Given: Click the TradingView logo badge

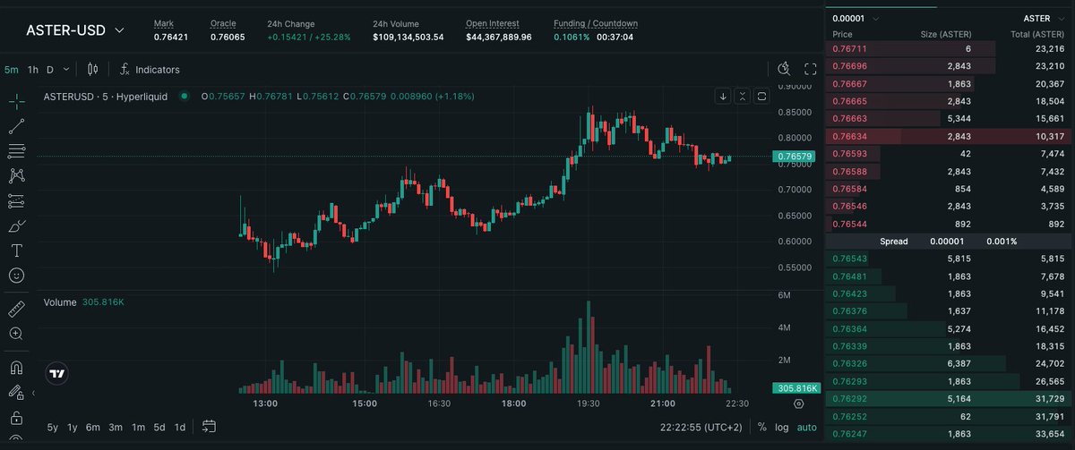Looking at the screenshot, I should click(x=57, y=374).
